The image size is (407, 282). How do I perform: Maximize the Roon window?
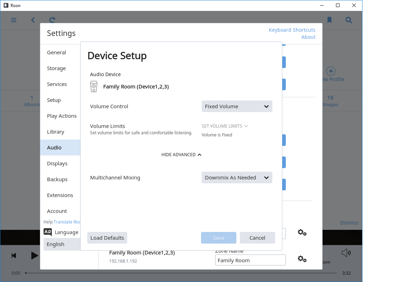338,5
